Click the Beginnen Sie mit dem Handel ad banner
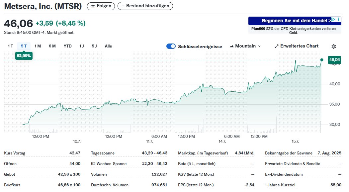Image resolution: width=349 pixels, height=192 pixels. (295, 21)
